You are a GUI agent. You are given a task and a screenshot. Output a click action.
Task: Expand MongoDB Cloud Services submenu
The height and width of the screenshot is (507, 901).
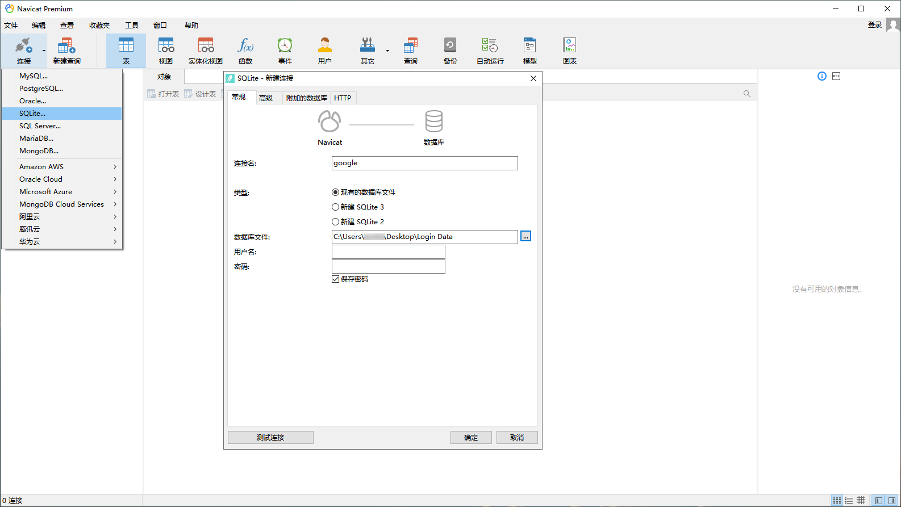pyautogui.click(x=62, y=204)
